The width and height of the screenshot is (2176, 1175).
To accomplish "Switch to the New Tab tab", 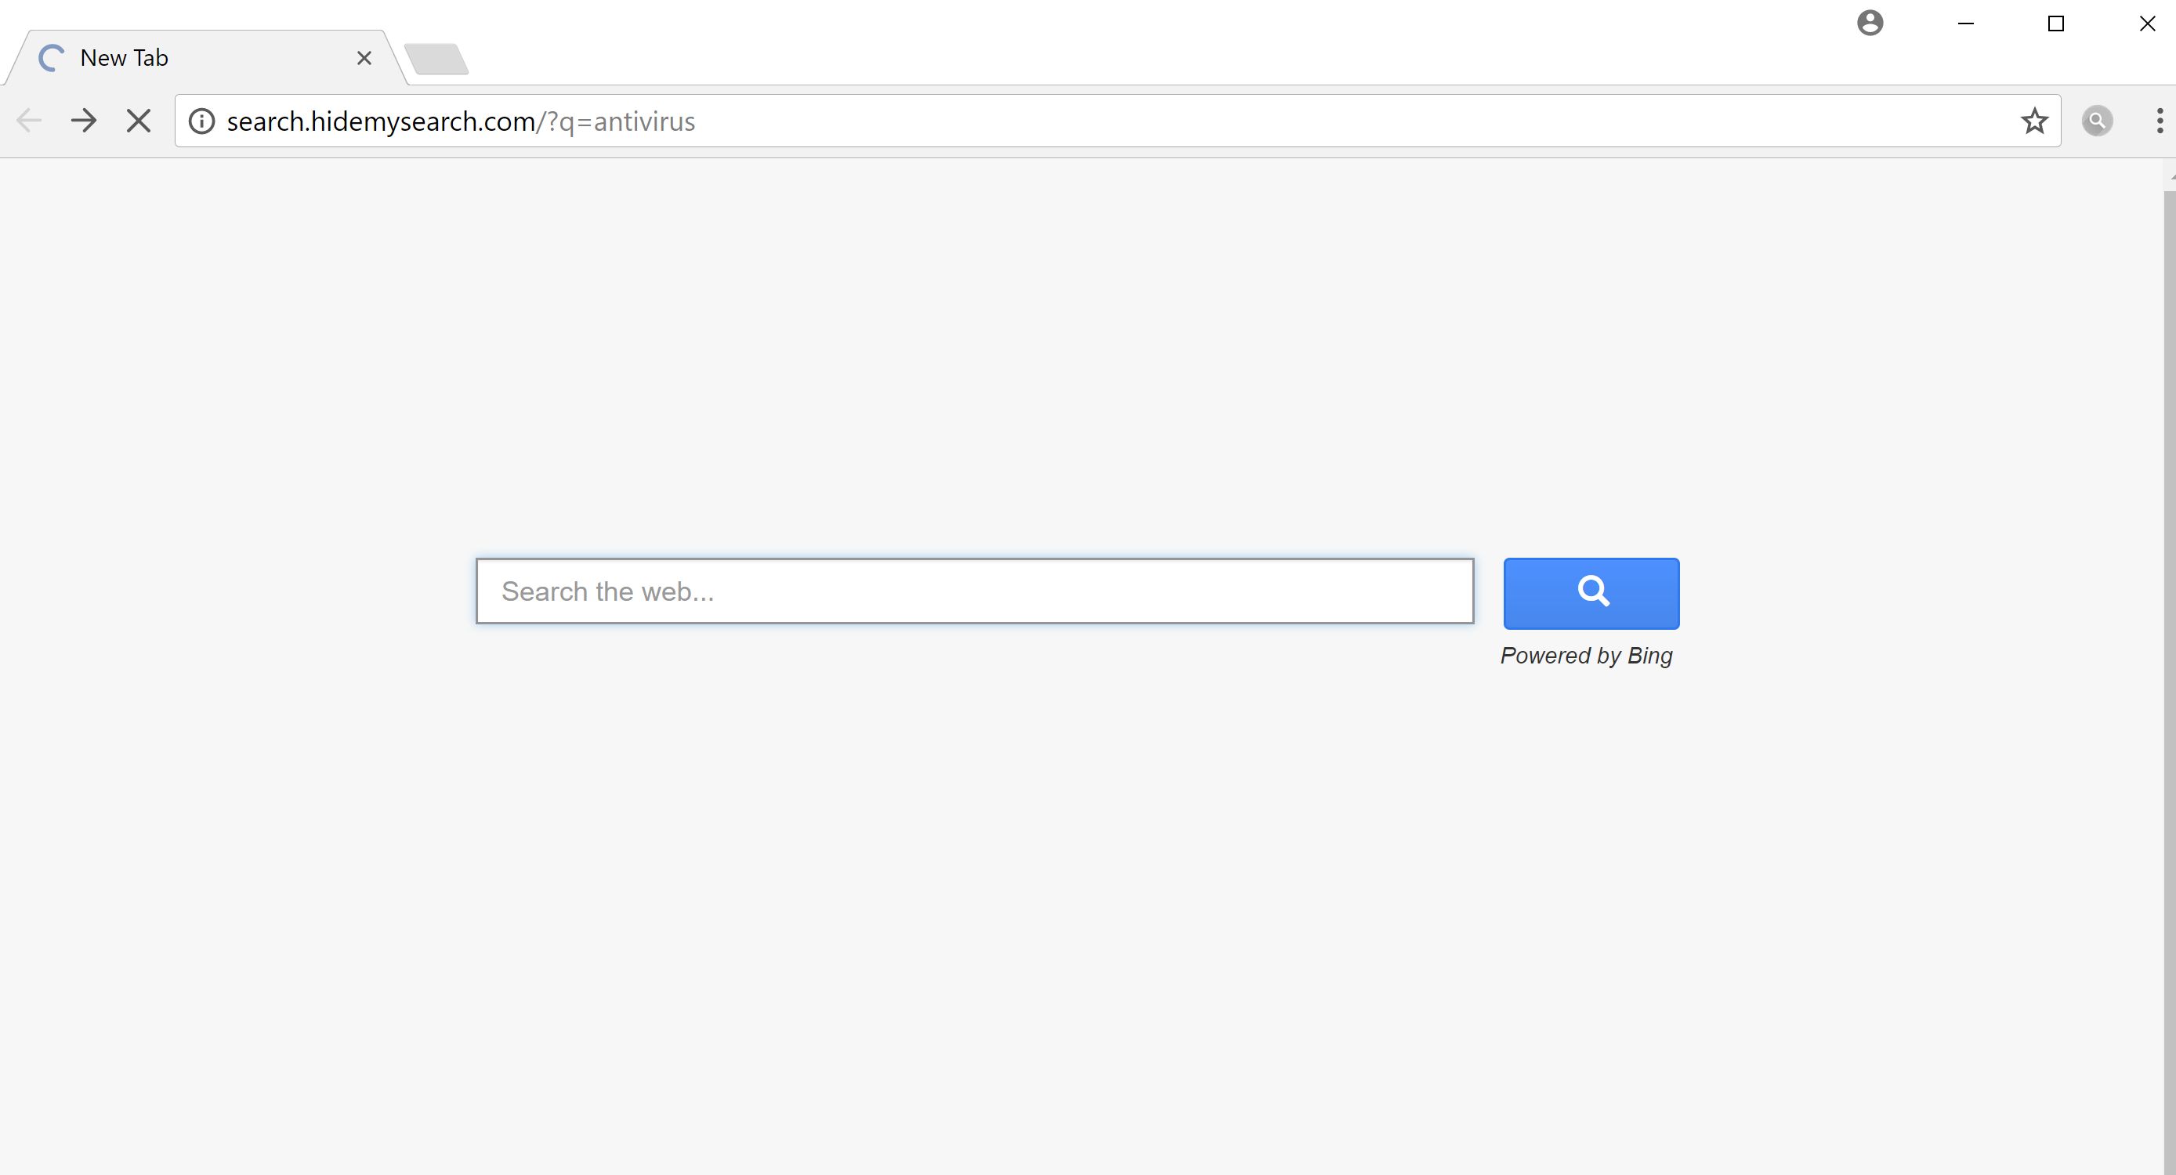I will (169, 57).
